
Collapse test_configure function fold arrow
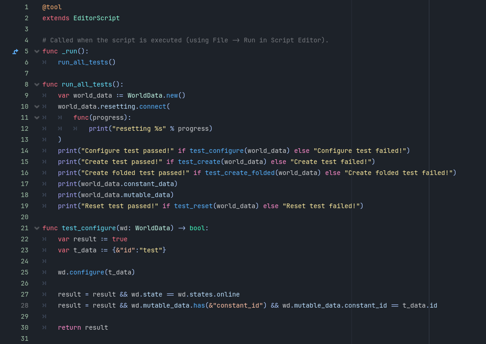pos(37,228)
